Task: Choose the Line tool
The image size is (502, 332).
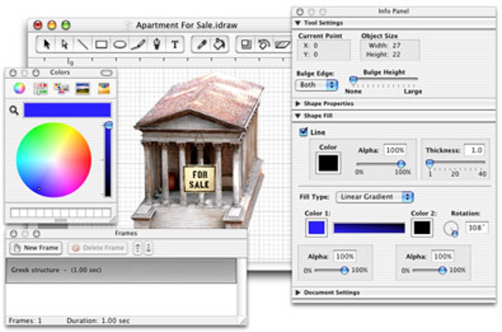Action: (83, 44)
